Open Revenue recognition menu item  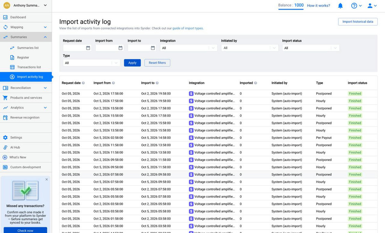point(26,118)
